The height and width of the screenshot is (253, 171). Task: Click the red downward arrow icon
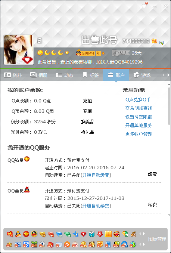pos(100,234)
